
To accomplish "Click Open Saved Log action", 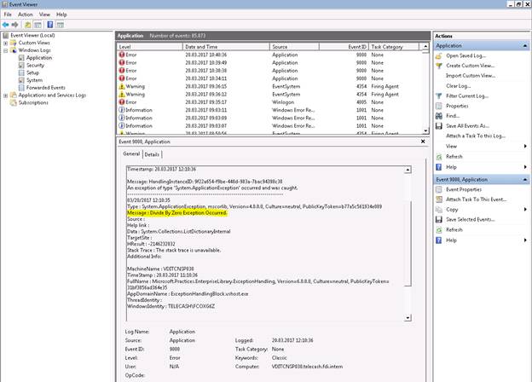I will 465,55.
